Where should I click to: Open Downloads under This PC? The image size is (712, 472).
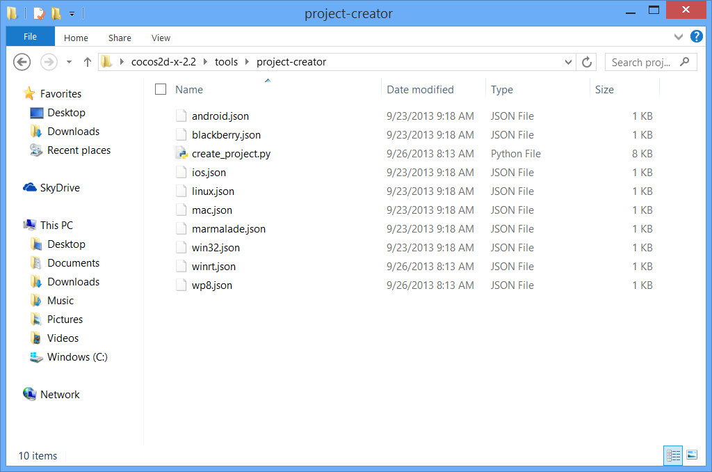tap(73, 282)
